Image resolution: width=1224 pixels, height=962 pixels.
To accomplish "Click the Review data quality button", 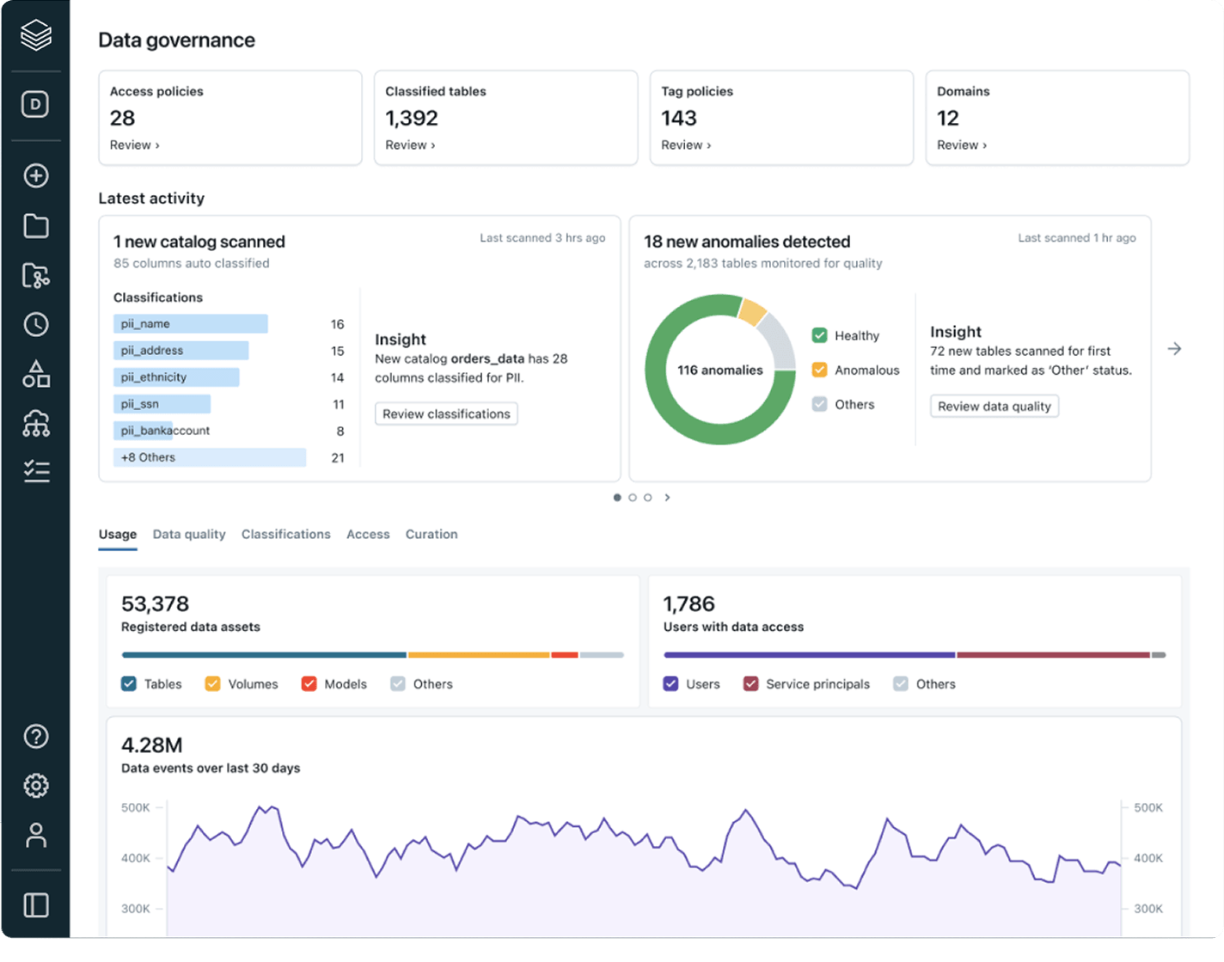I will click(994, 407).
